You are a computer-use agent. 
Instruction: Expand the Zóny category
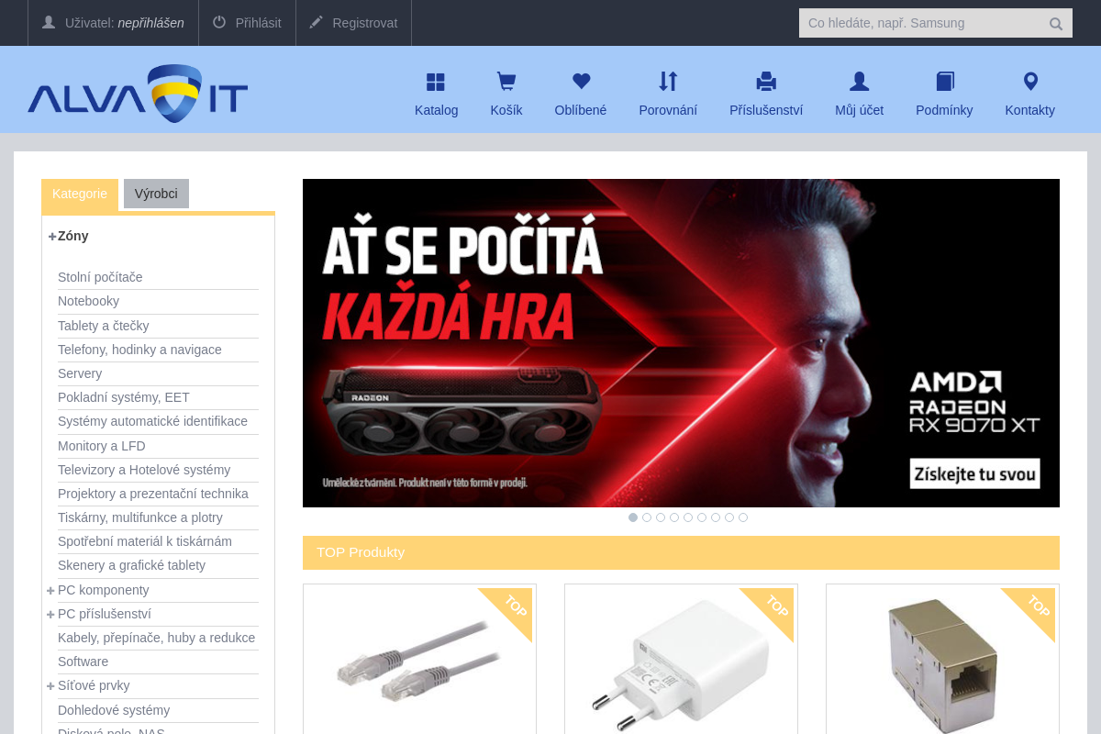tap(51, 236)
